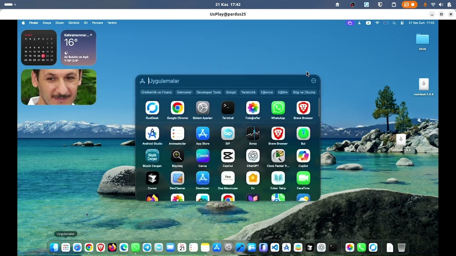
Task: Show the Sosyal category apps
Action: pos(231,92)
